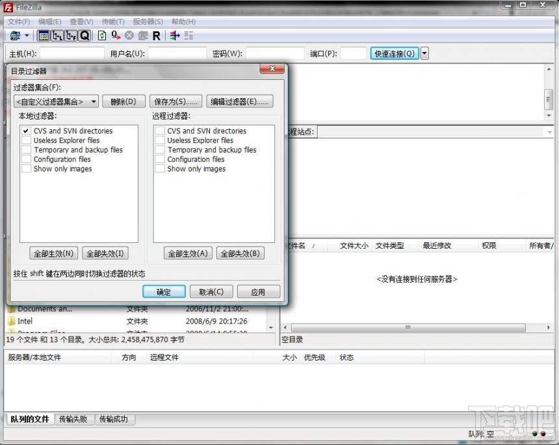
Task: Click the reconnect R icon
Action: point(157,36)
